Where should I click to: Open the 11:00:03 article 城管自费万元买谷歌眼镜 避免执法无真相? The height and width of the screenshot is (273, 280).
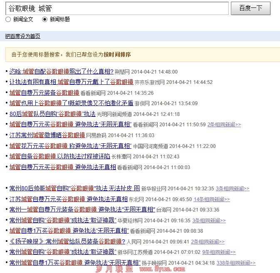point(63,167)
